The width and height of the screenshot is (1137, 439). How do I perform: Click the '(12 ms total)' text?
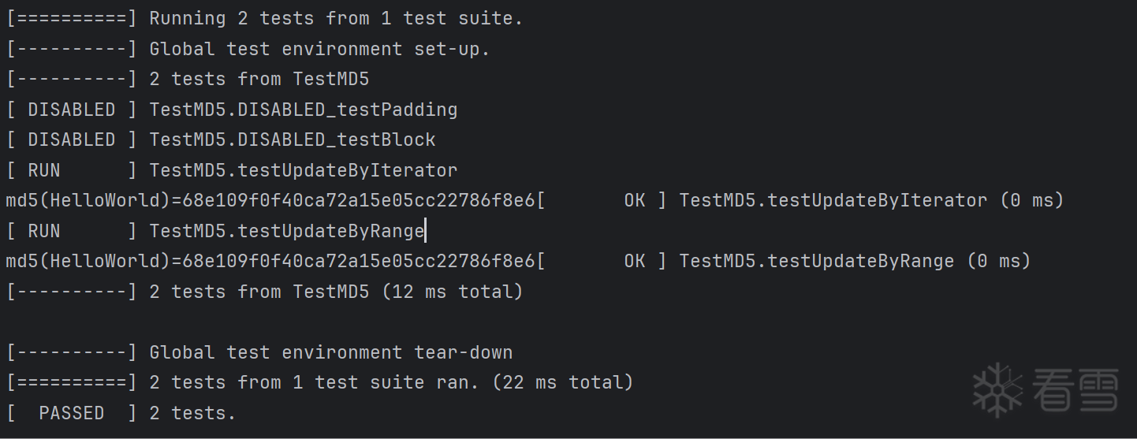click(x=452, y=292)
